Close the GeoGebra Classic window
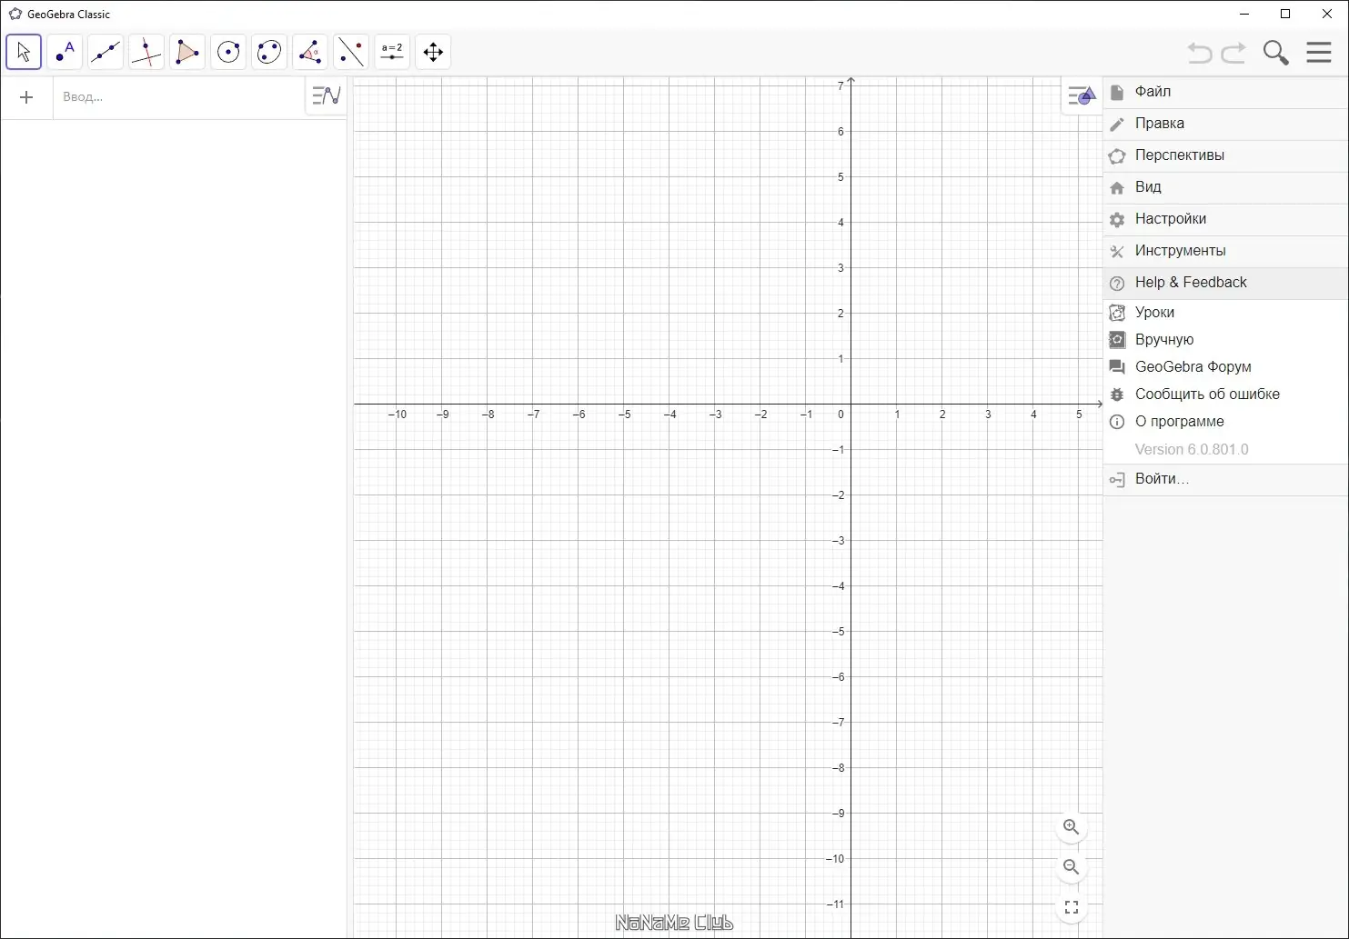This screenshot has width=1349, height=939. pos(1327,14)
